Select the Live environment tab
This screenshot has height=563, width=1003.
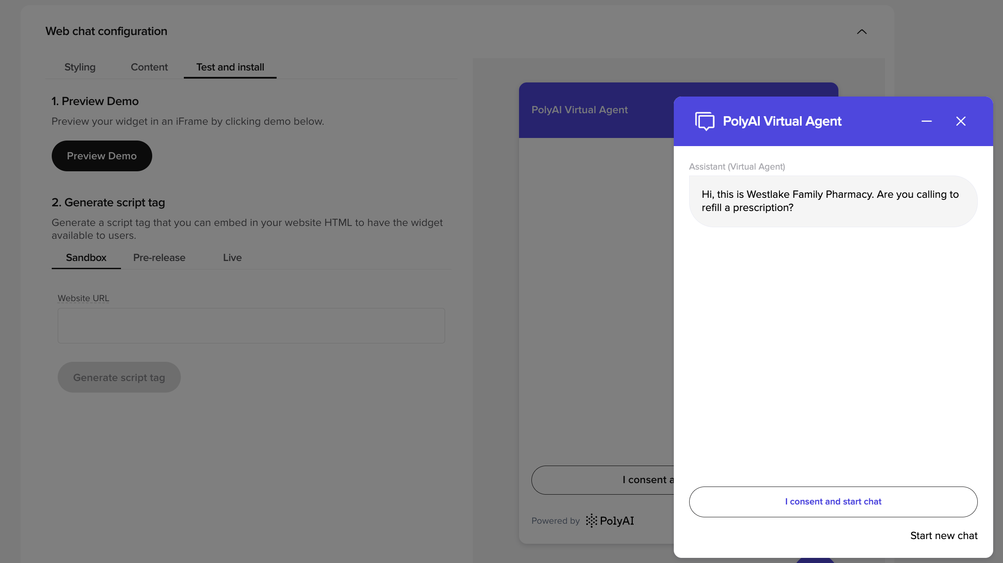(x=232, y=257)
